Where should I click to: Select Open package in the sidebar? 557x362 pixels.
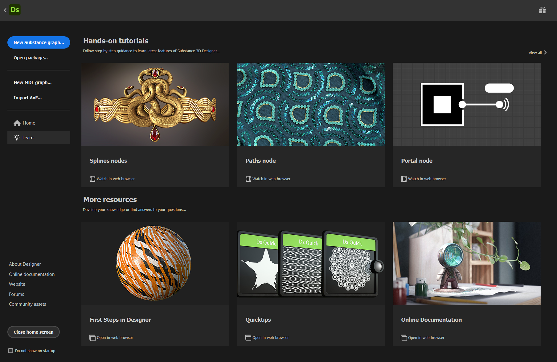click(30, 58)
